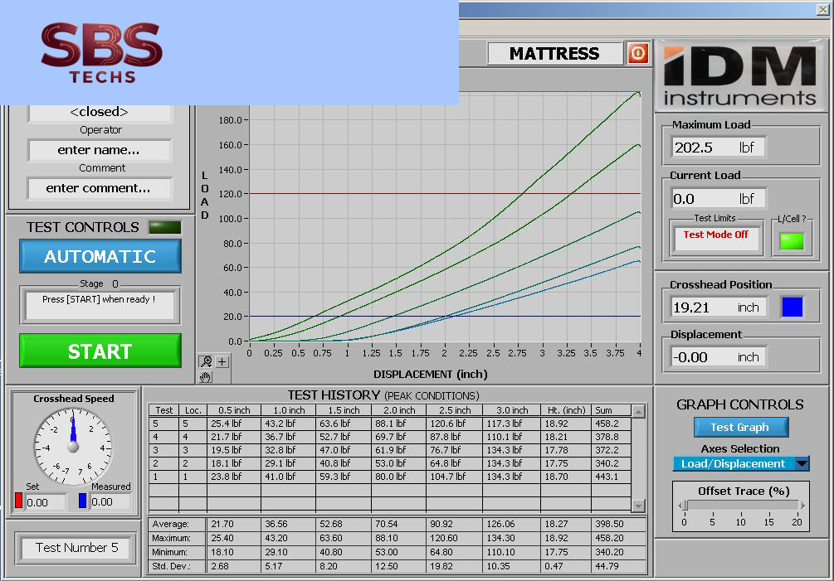Click the Ht. (inch) column header
834x581 pixels.
[x=566, y=410]
